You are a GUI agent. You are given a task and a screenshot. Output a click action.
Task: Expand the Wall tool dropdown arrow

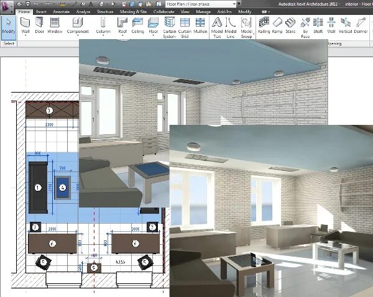[25, 35]
